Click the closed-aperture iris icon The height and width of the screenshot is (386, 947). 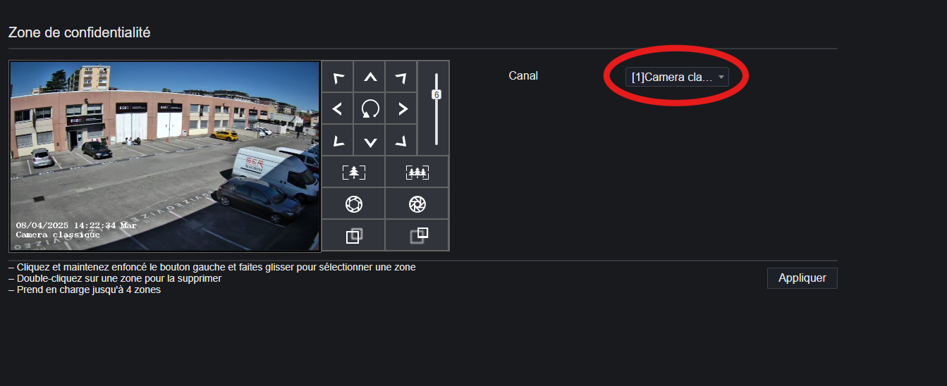(417, 204)
